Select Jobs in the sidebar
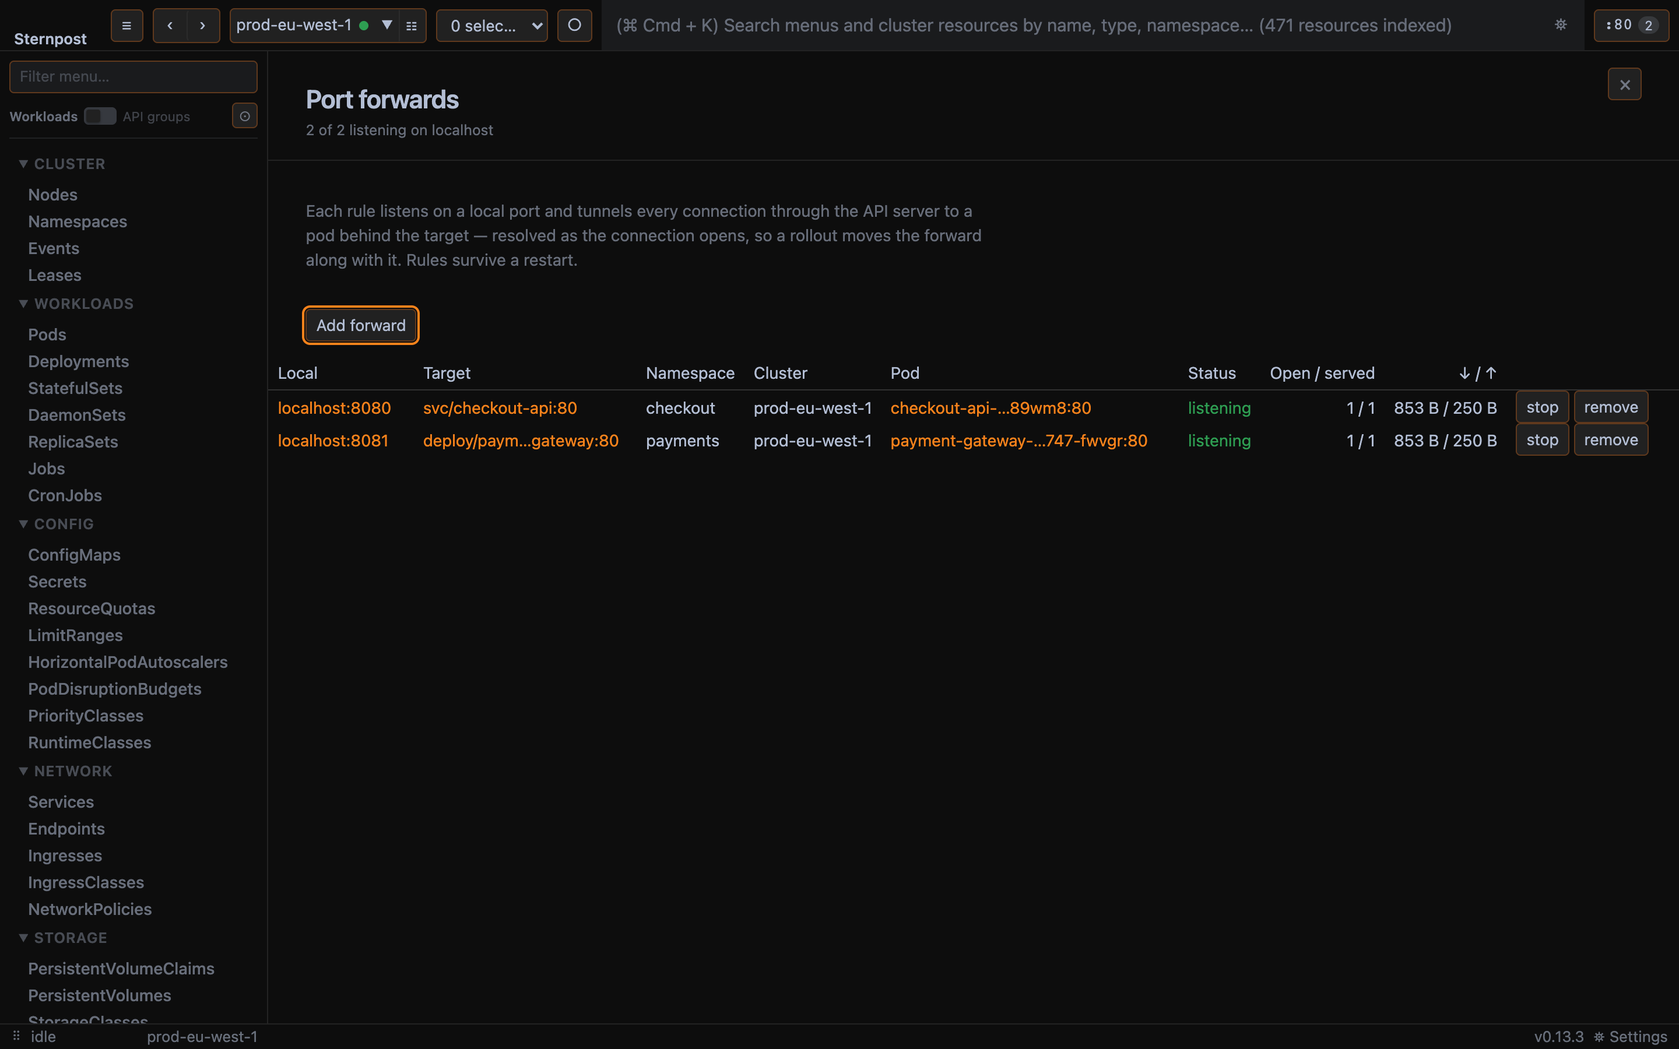Viewport: 1679px width, 1049px height. click(47, 469)
